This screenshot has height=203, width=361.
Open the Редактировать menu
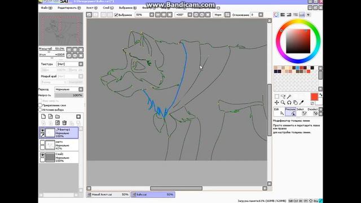point(69,8)
